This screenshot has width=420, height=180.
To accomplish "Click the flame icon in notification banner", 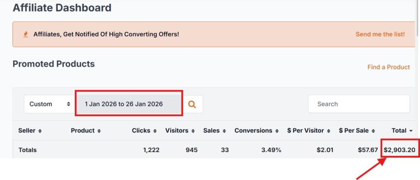I will [25, 34].
